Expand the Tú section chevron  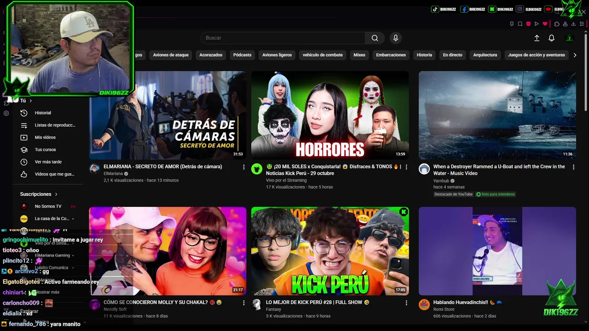click(31, 101)
